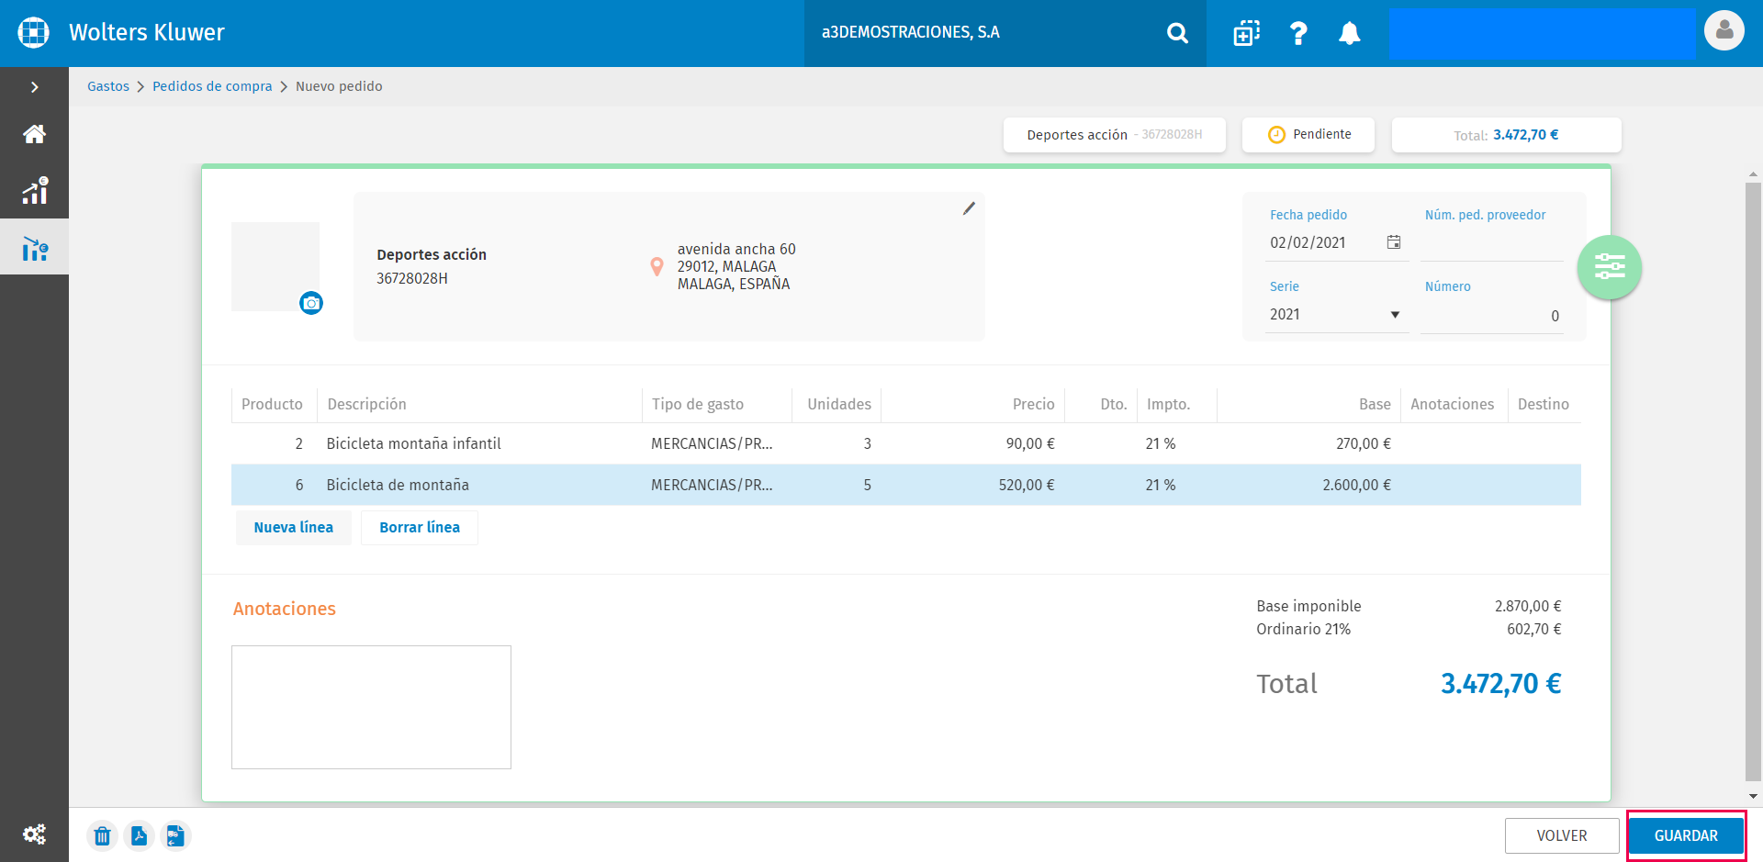Navigate to Pedidos de compra breadcrumb
The image size is (1763, 862).
coord(212,86)
